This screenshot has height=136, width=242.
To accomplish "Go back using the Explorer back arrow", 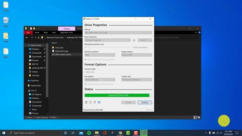I will [27, 37].
